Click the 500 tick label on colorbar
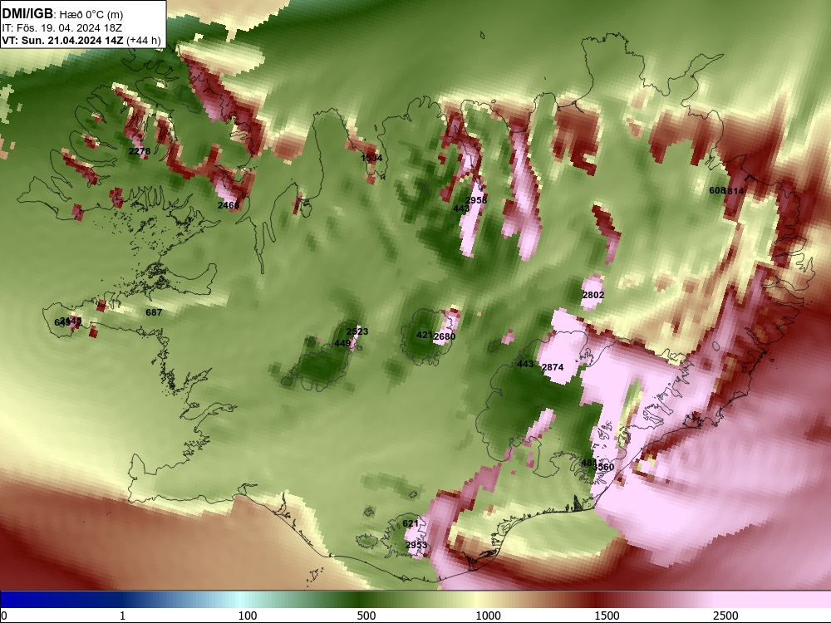This screenshot has height=623, width=831. pyautogui.click(x=366, y=616)
